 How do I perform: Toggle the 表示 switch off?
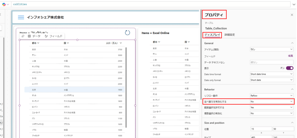[289, 68]
